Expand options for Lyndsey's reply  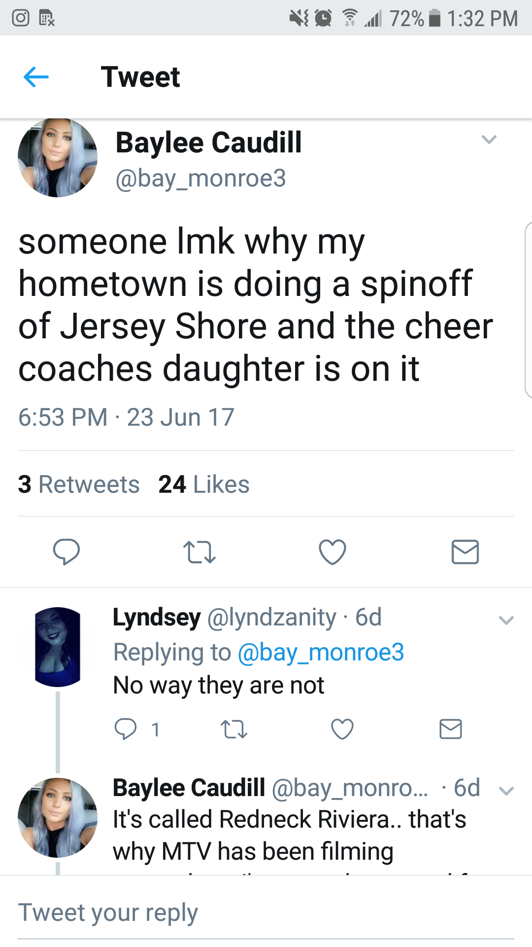506,620
